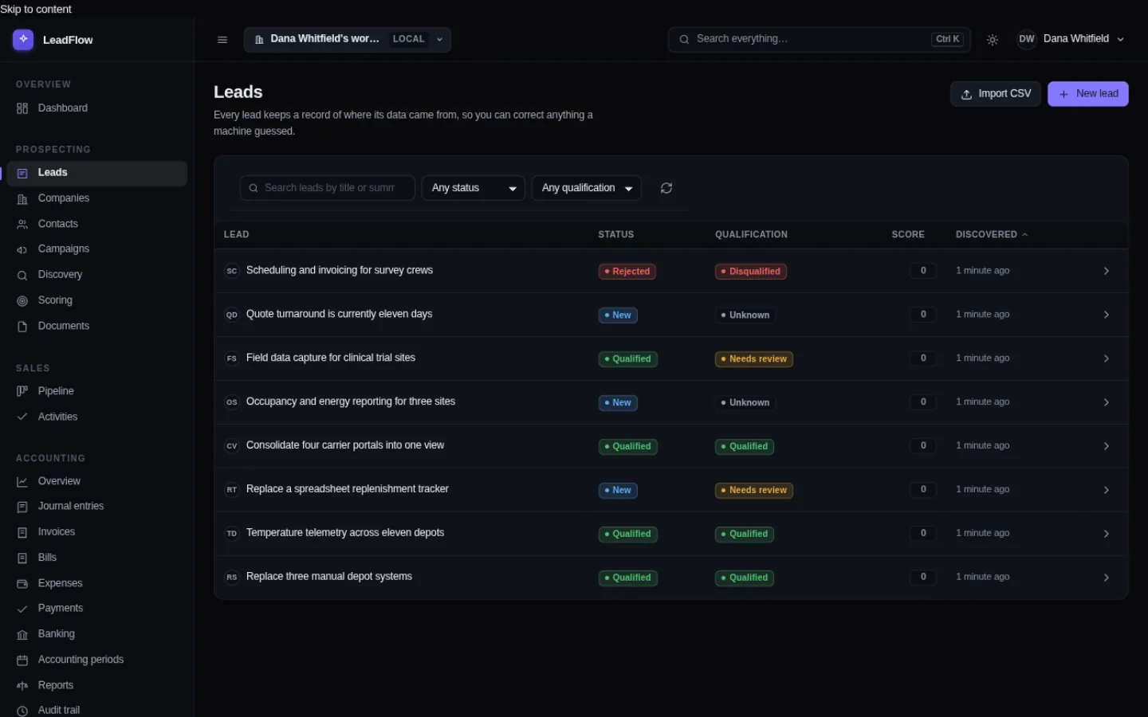
Task: Open the Scoring page icon in sidebar
Action: click(22, 300)
